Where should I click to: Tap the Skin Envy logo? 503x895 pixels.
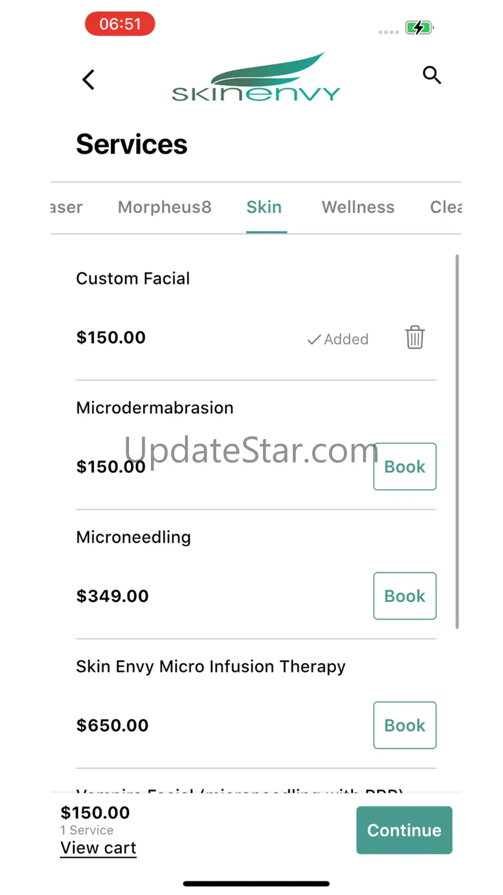click(256, 79)
